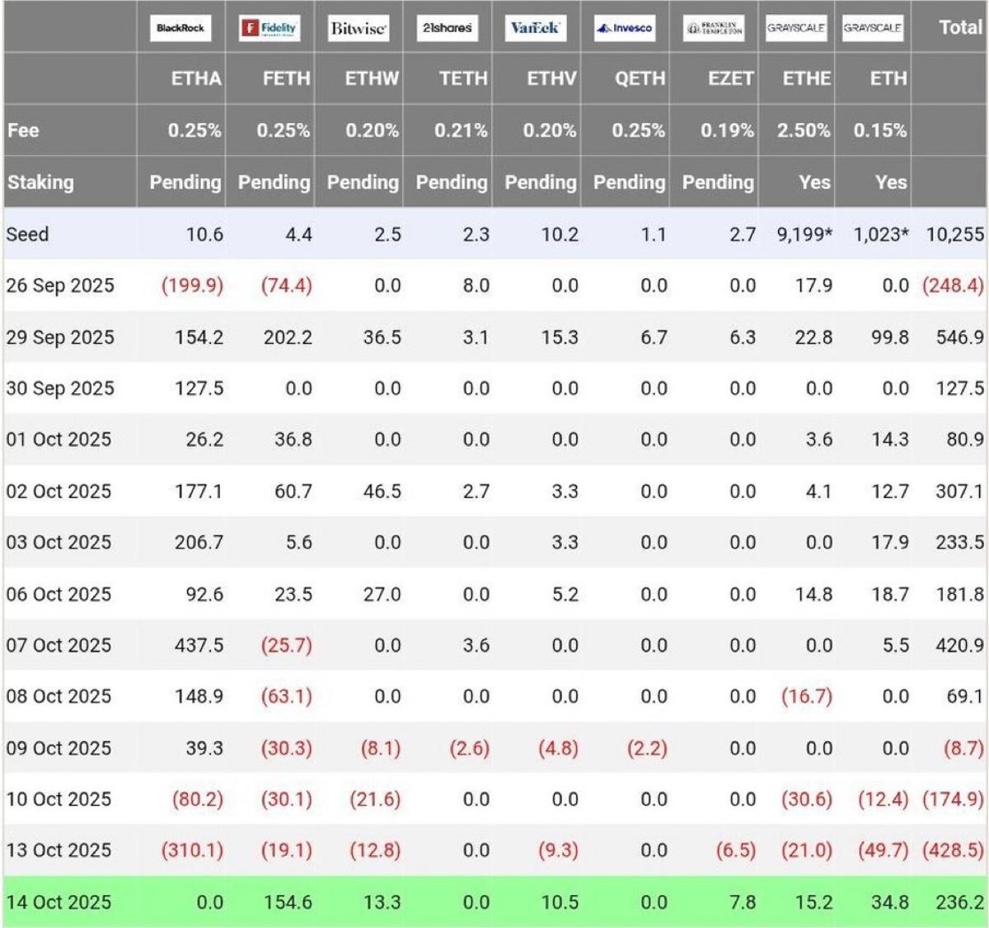Click the Fidelity logo
This screenshot has height=928, width=989.
[x=269, y=28]
